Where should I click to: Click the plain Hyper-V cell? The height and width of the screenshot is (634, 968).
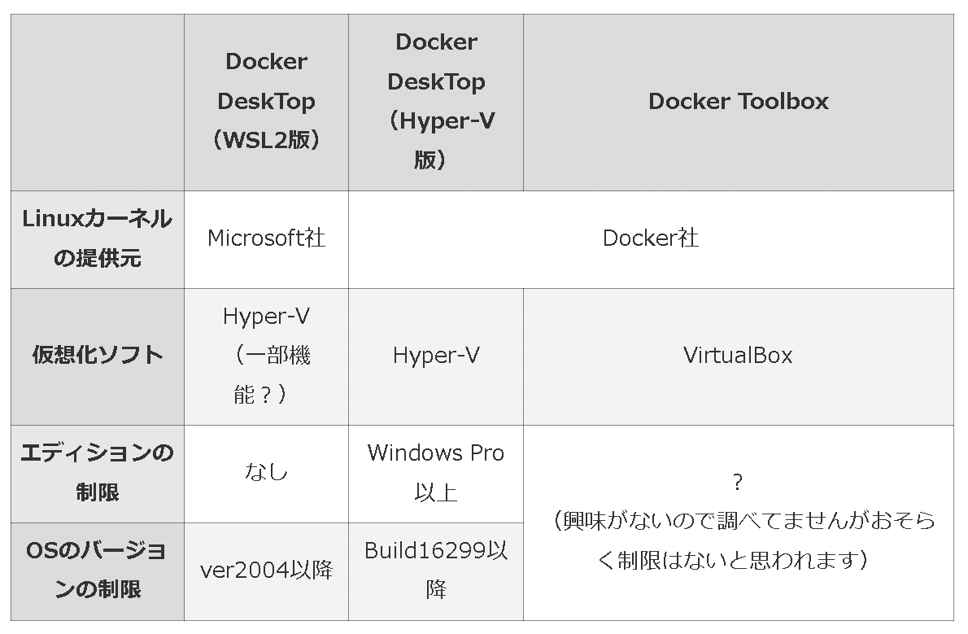tap(436, 356)
